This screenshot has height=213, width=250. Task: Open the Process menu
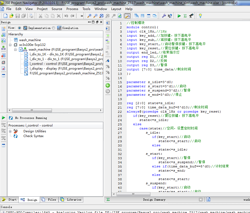click(x=72, y=9)
